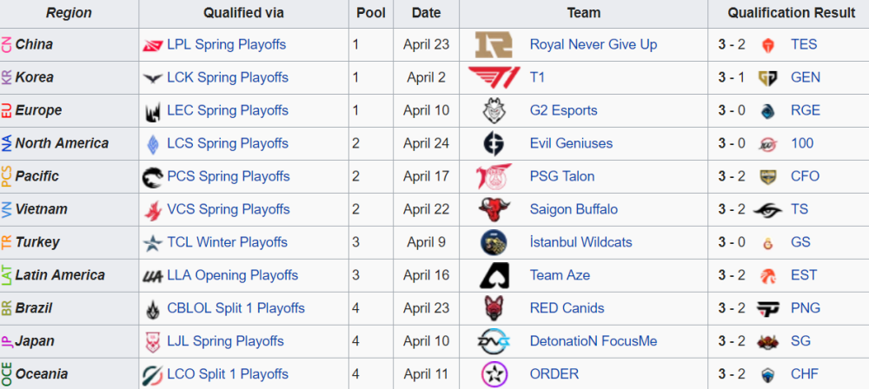The width and height of the screenshot is (869, 389).
Task: Click the GEN opponent link
Action: pos(805,77)
